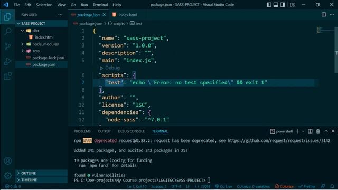Viewport: 338px width, 190px height.
Task: Open the Run and Debug view
Action: point(7,61)
